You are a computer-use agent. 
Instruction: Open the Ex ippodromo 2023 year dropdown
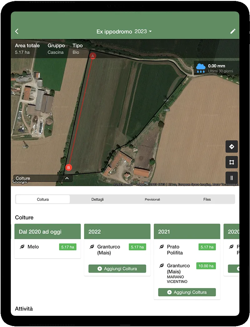pyautogui.click(x=124, y=32)
